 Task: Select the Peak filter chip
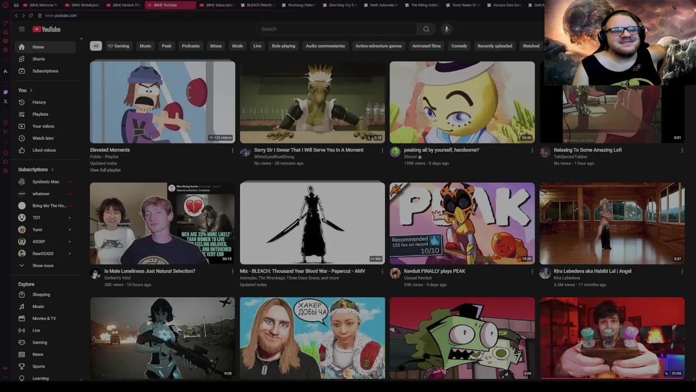pyautogui.click(x=166, y=46)
